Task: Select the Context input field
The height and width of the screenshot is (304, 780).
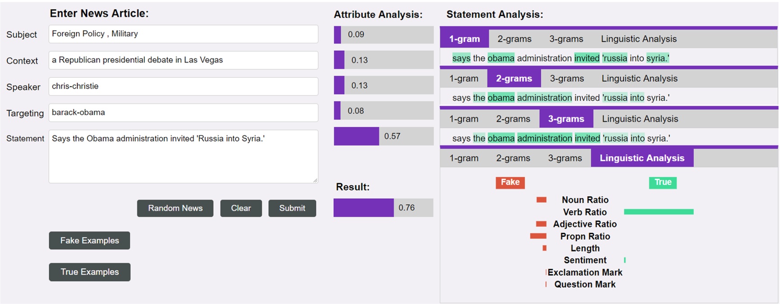Action: [182, 60]
